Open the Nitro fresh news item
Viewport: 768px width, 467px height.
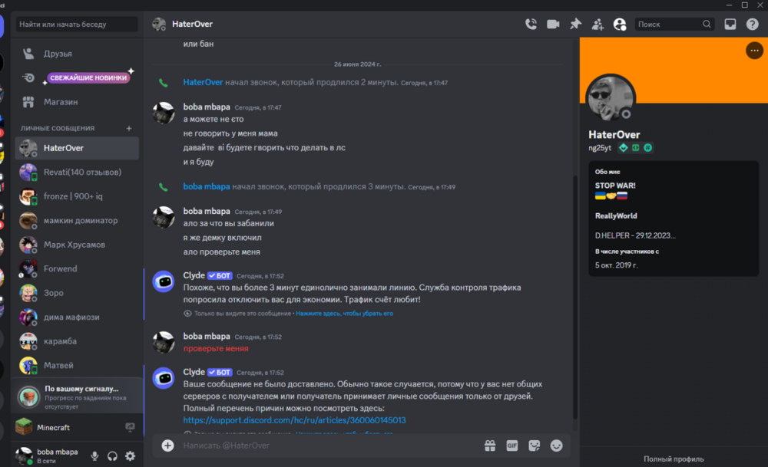pos(77,77)
